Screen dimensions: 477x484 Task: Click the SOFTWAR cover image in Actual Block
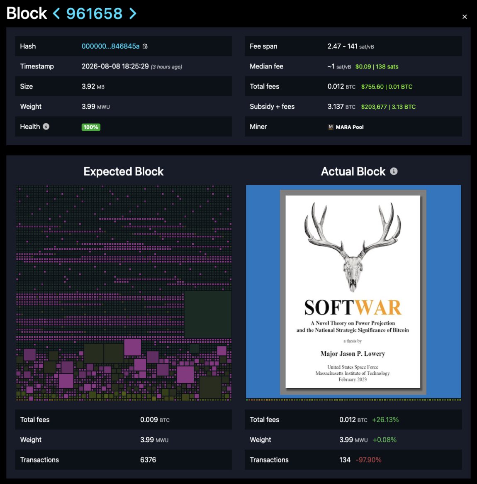tap(353, 292)
